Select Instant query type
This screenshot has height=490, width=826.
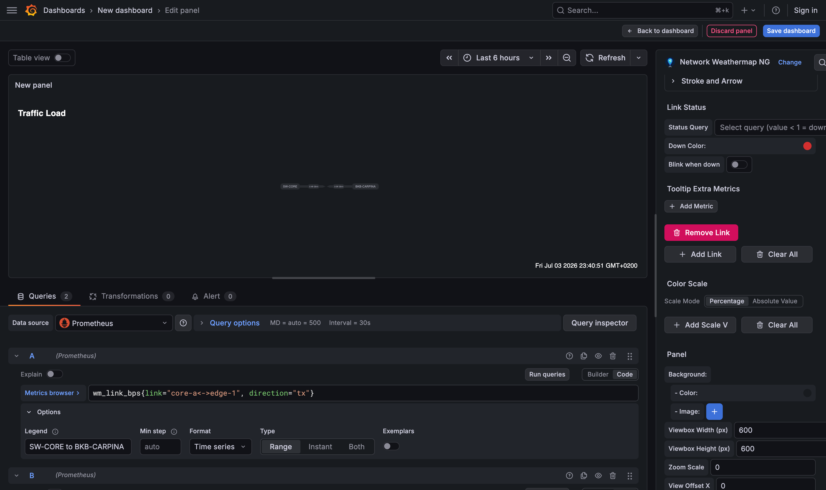(320, 446)
